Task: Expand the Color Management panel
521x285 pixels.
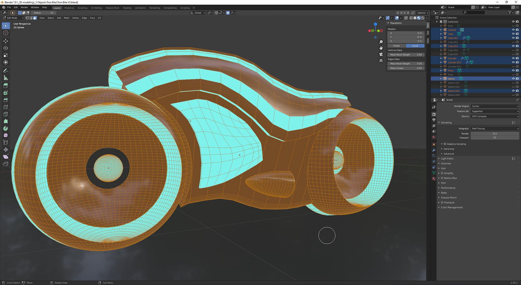Action: coord(452,207)
